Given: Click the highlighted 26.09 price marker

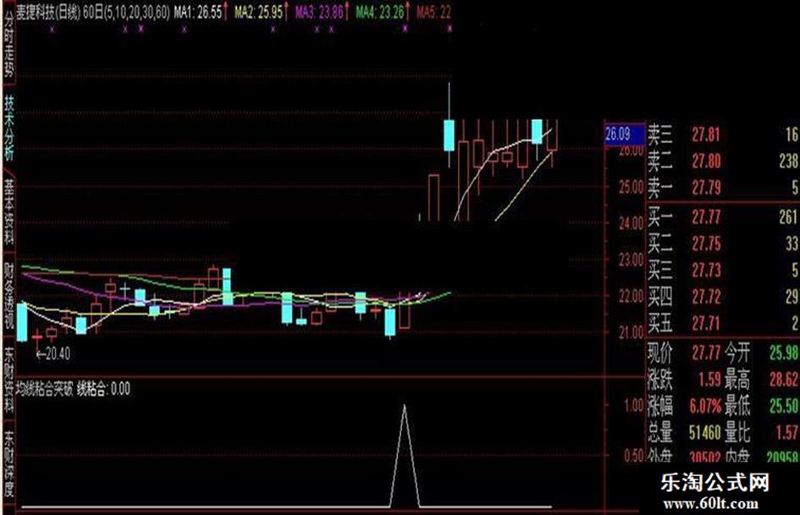Looking at the screenshot, I should (x=624, y=134).
